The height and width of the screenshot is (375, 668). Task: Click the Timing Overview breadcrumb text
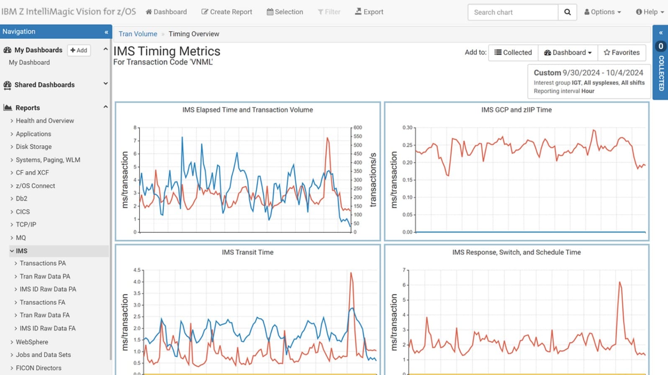(194, 34)
